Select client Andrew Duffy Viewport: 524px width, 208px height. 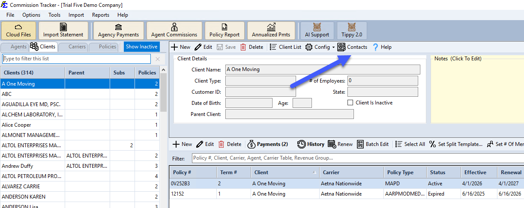pyautogui.click(x=80, y=166)
